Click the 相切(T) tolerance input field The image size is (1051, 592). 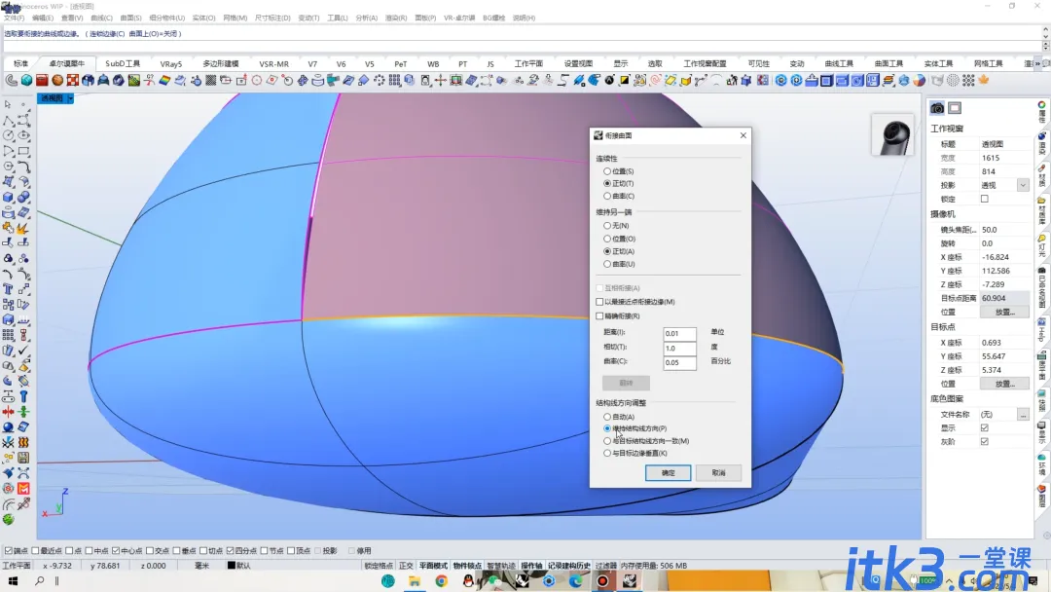click(x=679, y=348)
